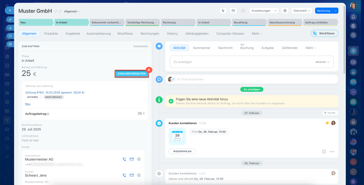This screenshot has height=185, width=364.
Task: Click yellow color marker on activity card
Action: 327,123
